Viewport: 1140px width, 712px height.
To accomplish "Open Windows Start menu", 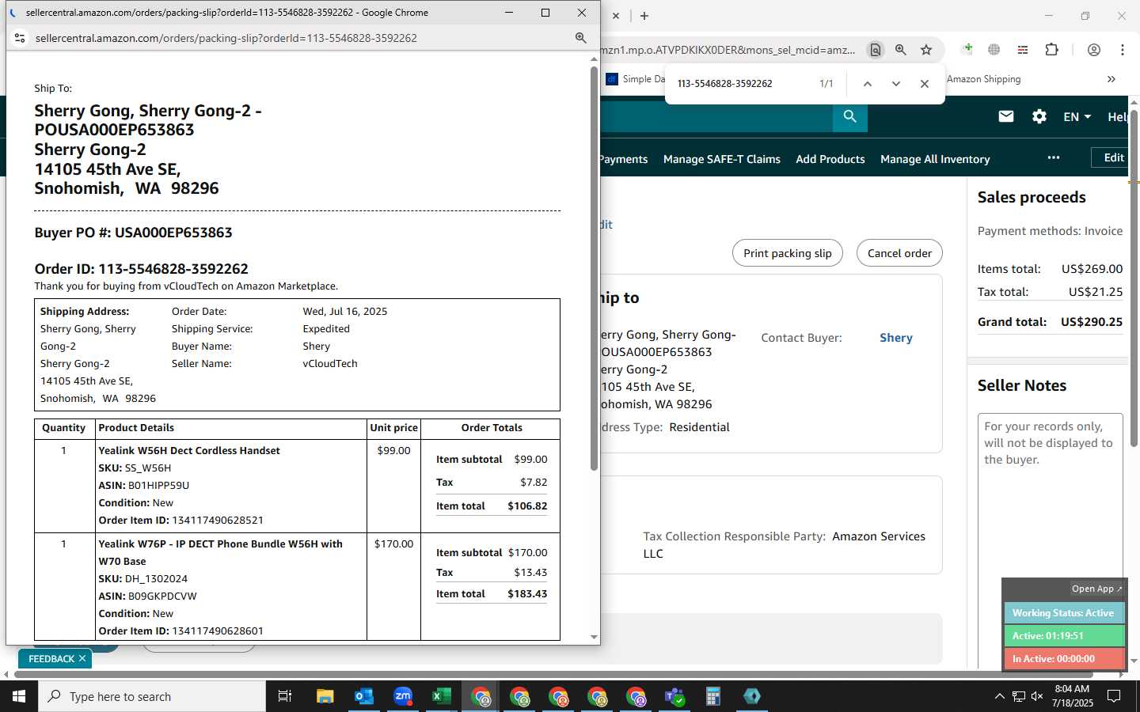I will click(x=19, y=696).
